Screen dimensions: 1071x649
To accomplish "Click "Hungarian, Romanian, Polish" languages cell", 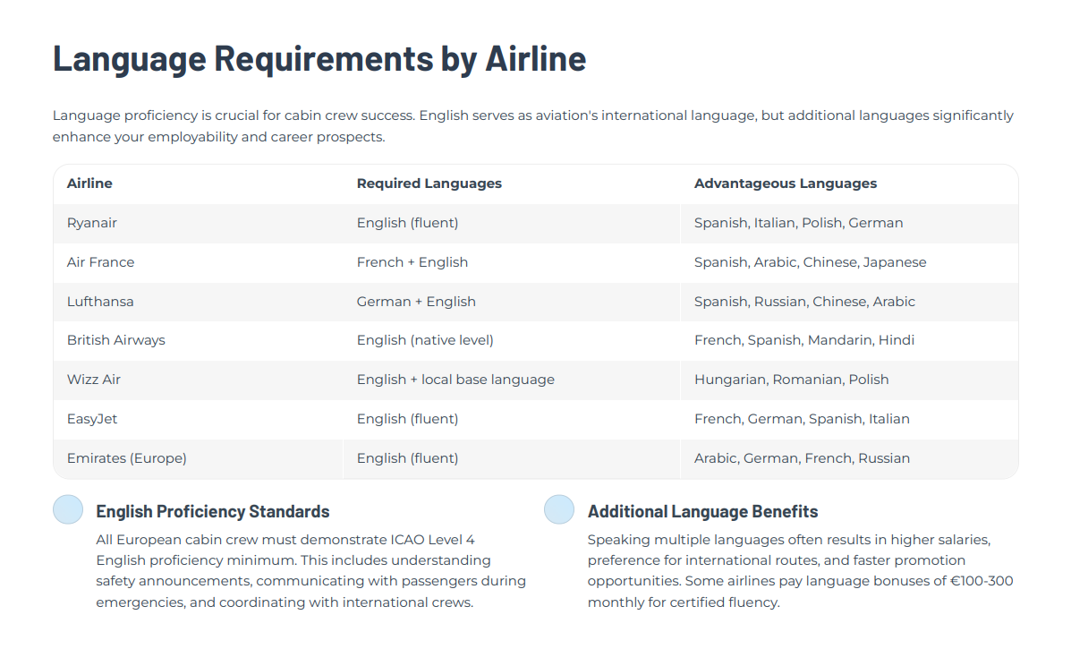I will (x=792, y=380).
